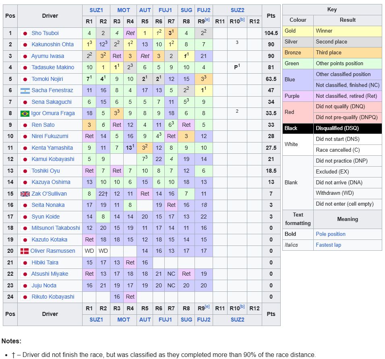Click the Brazil flag beside Igor Omura Fraga

click(x=25, y=113)
